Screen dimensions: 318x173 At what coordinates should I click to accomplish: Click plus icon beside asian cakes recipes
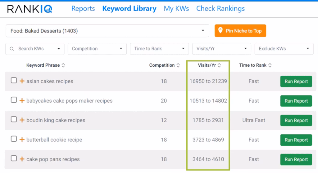click(22, 81)
